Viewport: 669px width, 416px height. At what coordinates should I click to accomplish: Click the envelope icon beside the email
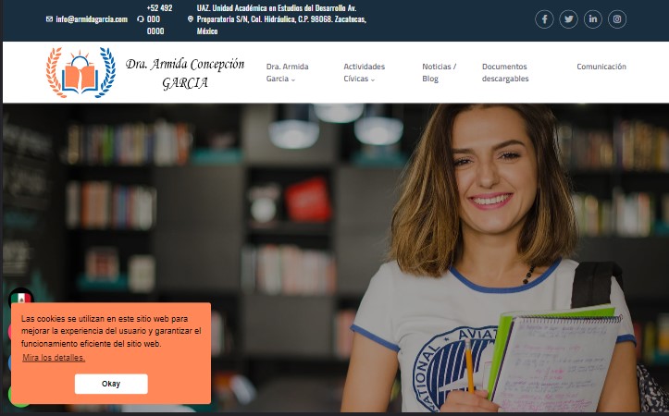[49, 18]
